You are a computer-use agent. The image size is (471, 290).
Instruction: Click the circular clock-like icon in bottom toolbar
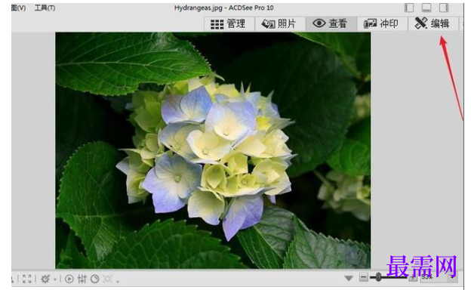[95, 279]
